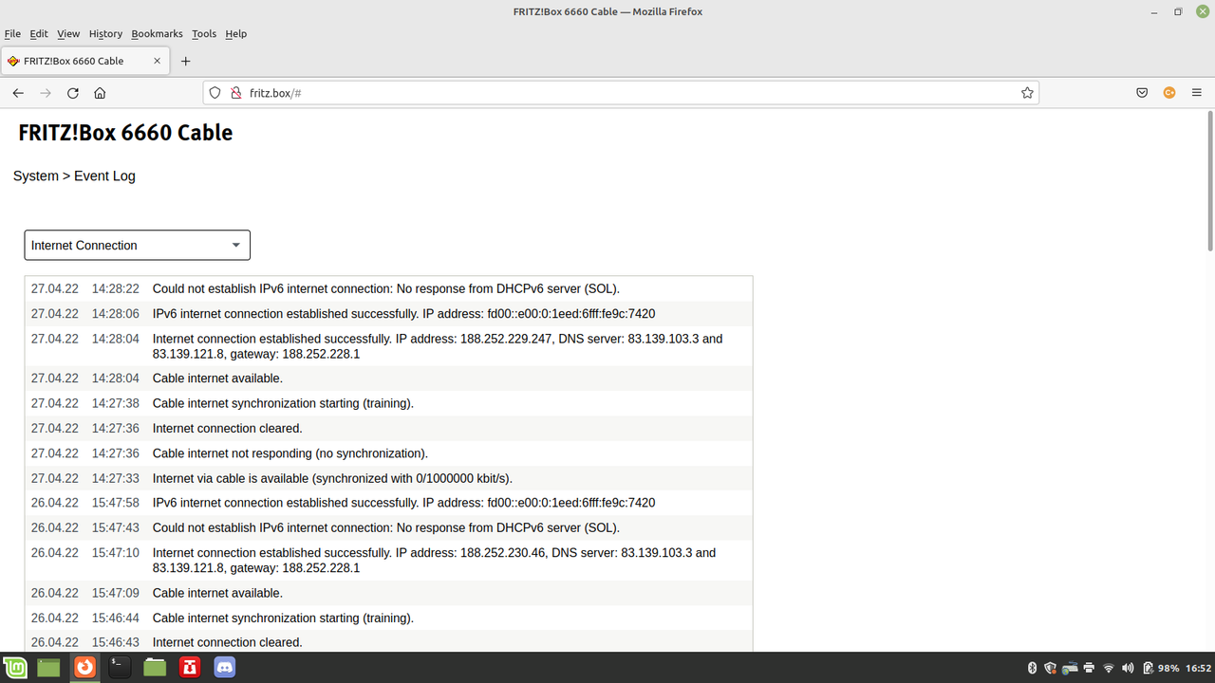Click the Firefox taskbar icon

tap(85, 668)
